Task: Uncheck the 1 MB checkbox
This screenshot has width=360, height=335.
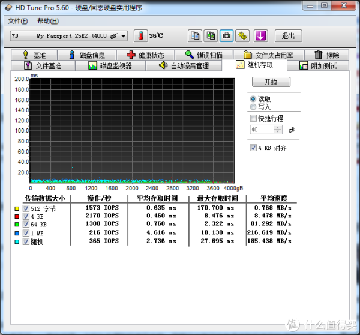Action: pyautogui.click(x=26, y=233)
